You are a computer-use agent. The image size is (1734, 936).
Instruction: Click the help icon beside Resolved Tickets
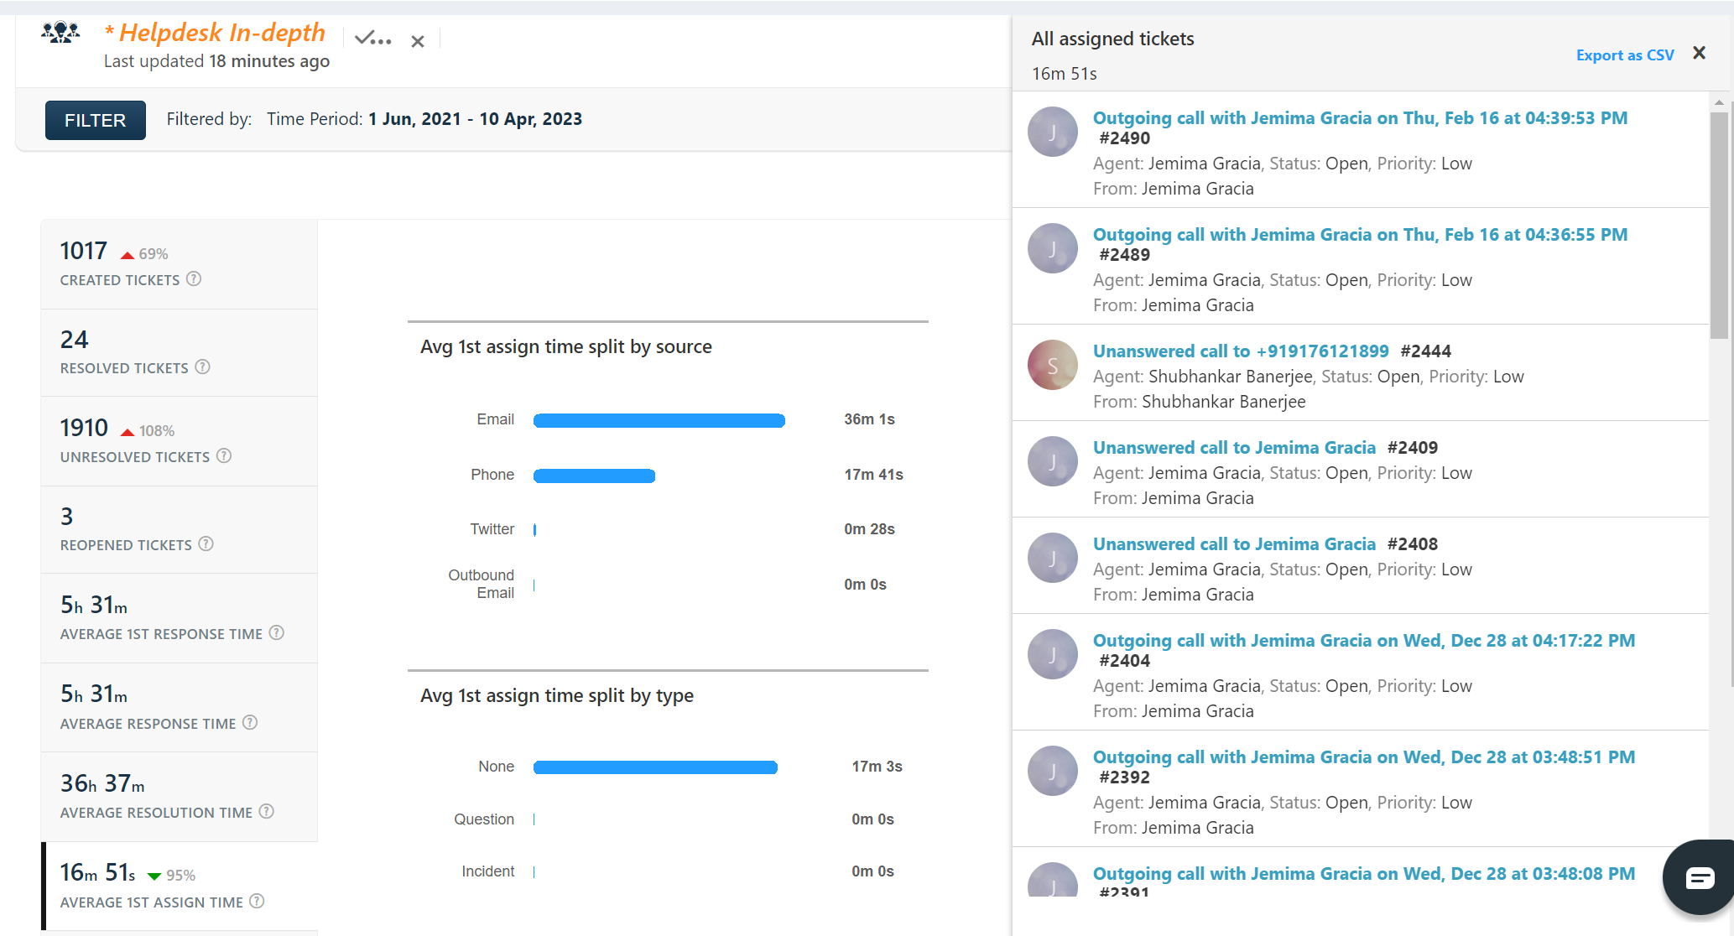coord(202,367)
